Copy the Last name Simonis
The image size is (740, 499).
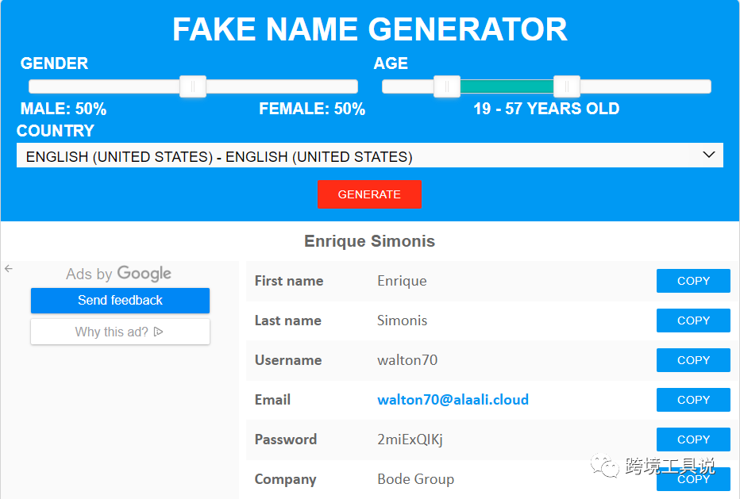(x=692, y=321)
